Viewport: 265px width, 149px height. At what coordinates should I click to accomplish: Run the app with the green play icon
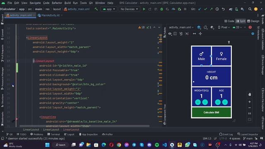144,9
